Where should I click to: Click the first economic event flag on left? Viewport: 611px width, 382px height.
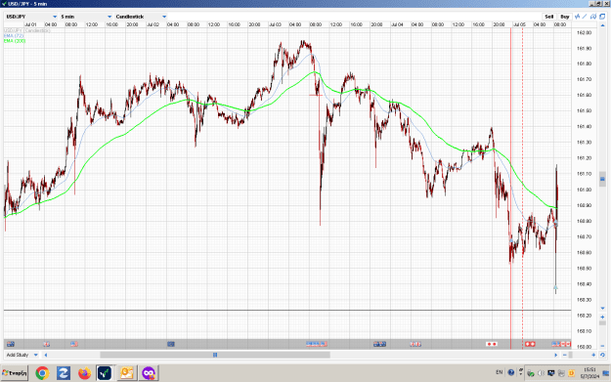click(11, 344)
